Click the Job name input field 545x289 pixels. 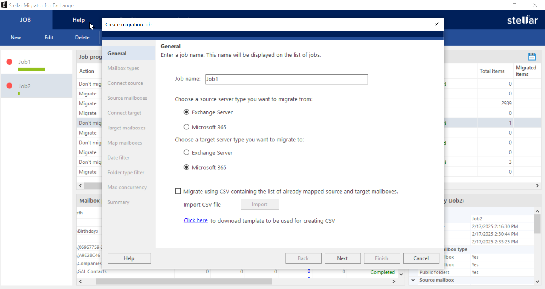point(287,79)
